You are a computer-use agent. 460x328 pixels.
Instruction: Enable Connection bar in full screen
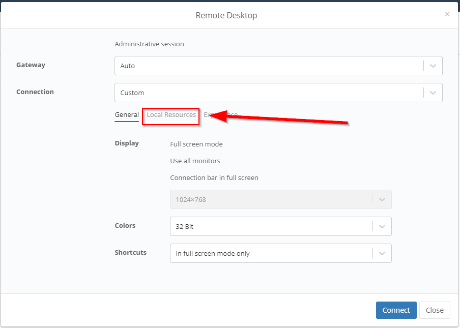point(214,177)
